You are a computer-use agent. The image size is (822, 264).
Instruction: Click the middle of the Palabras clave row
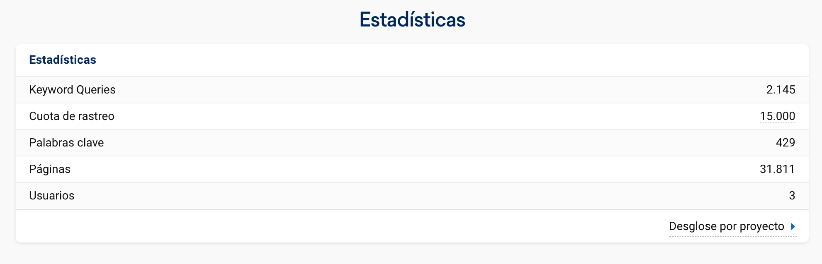(412, 143)
